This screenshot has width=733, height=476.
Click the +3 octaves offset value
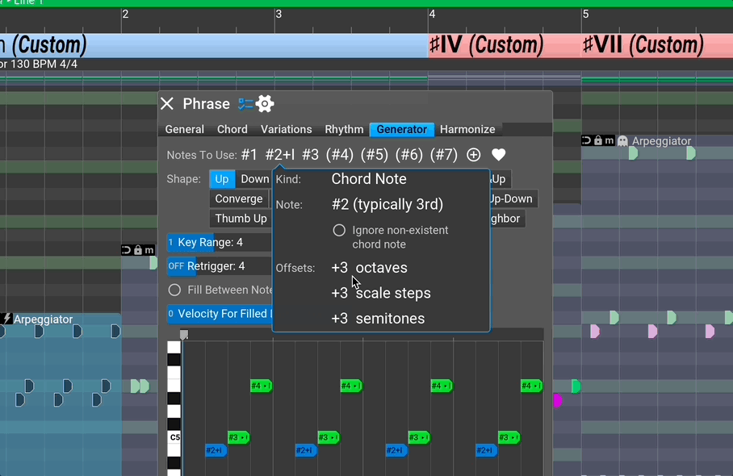(x=339, y=268)
